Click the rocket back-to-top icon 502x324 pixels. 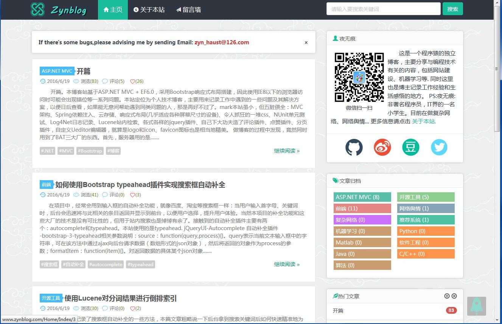[x=477, y=306]
